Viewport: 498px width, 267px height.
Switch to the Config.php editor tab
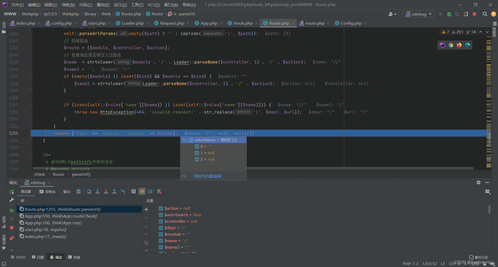click(351, 23)
